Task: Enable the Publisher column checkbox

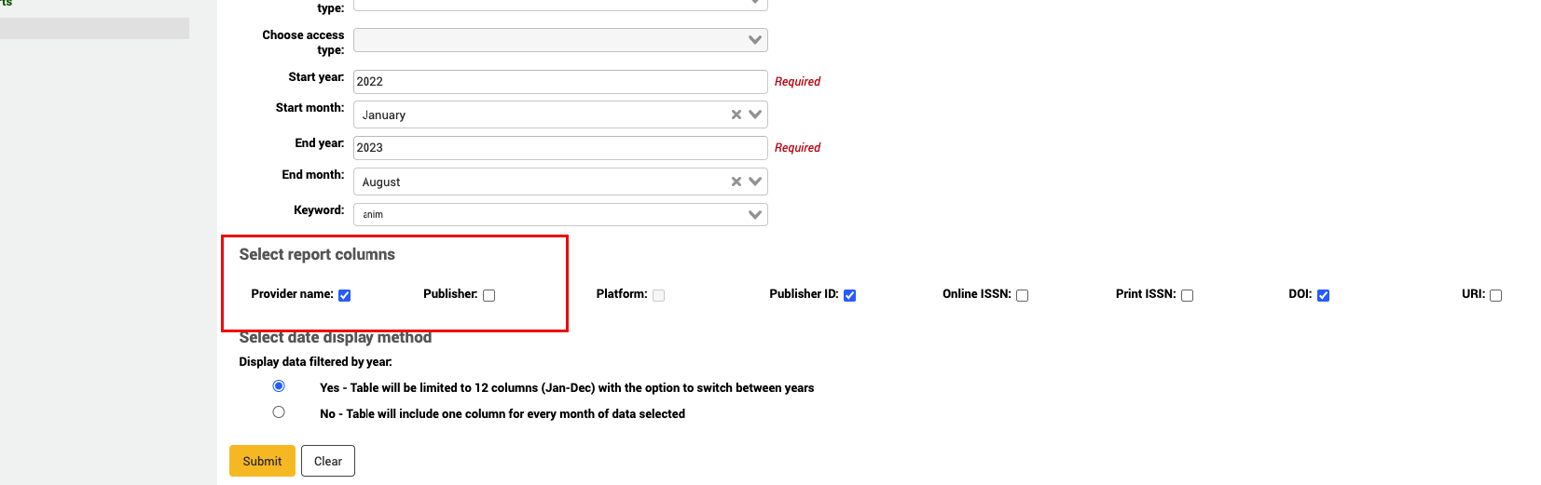Action: coord(488,295)
